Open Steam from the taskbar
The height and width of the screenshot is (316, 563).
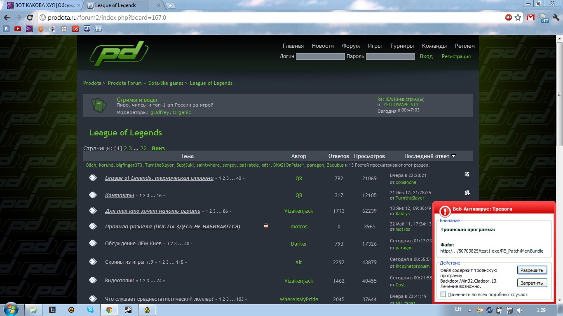point(128,309)
